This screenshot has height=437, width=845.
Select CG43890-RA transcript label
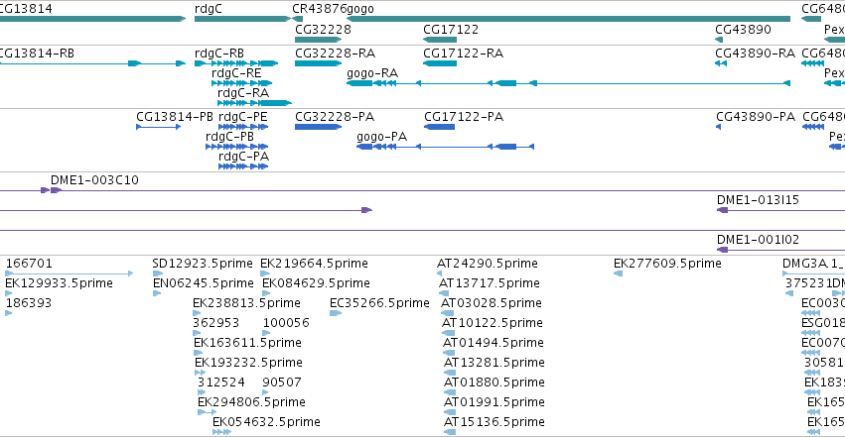755,54
